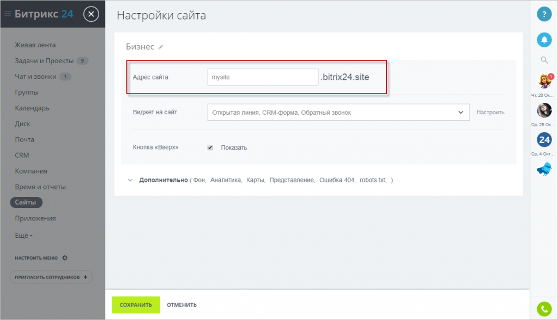558x320 pixels.
Task: Focus the Адрес сайта input containing mysite
Action: tap(263, 77)
